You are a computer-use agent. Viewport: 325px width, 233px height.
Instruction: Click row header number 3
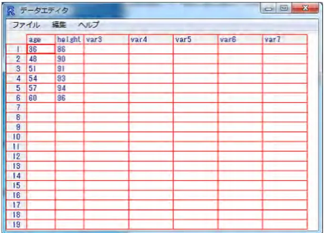17,69
